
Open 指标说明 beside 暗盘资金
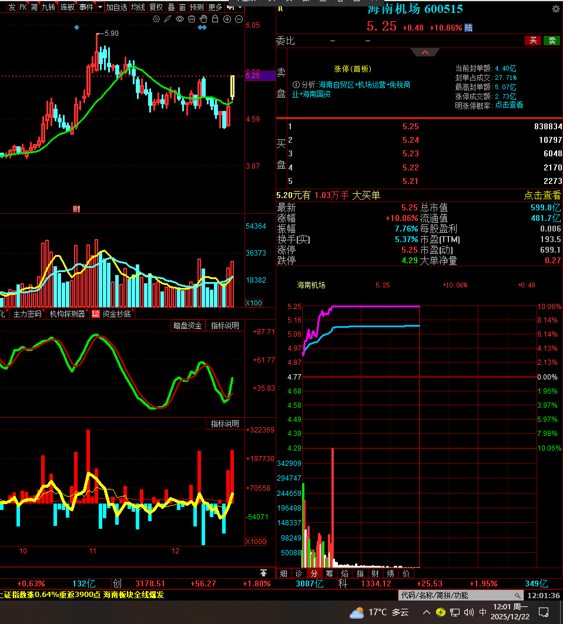[224, 326]
